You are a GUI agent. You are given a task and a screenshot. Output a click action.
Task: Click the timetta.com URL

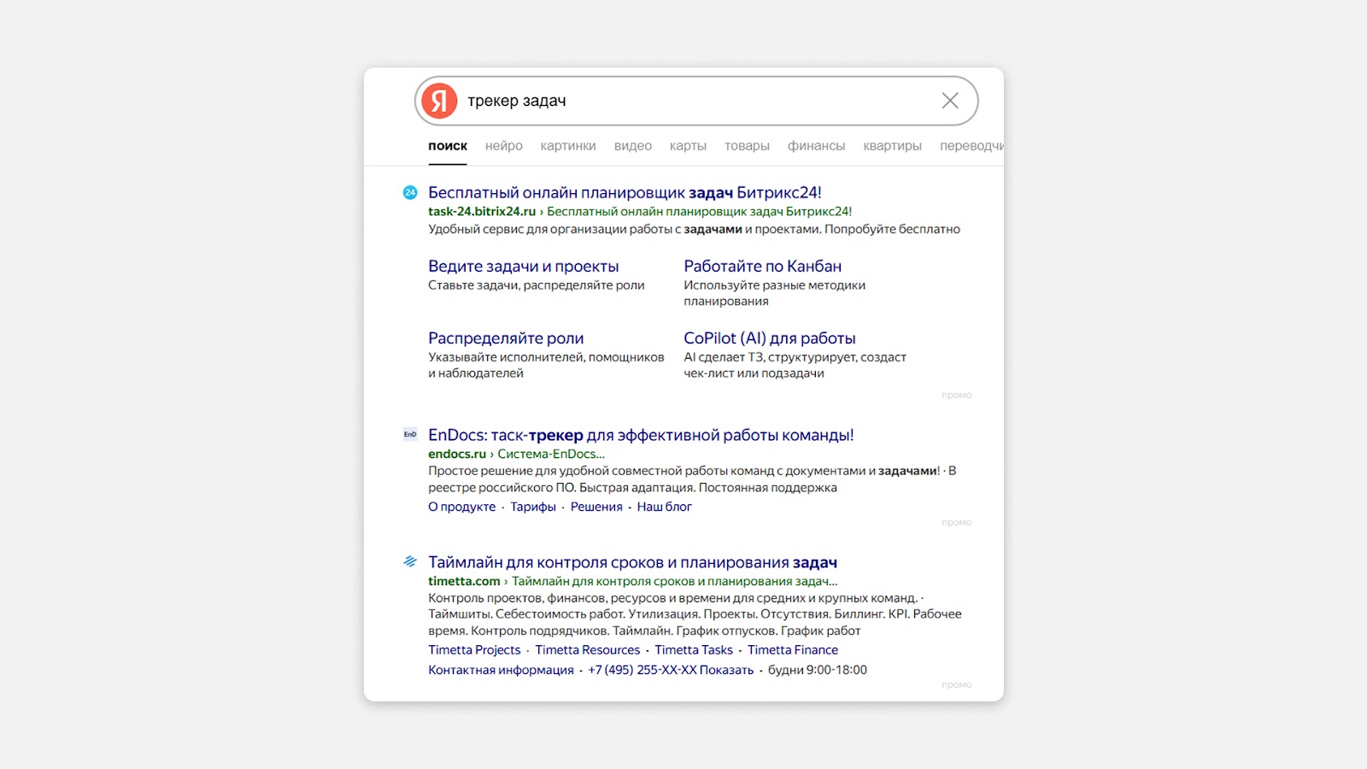[464, 581]
